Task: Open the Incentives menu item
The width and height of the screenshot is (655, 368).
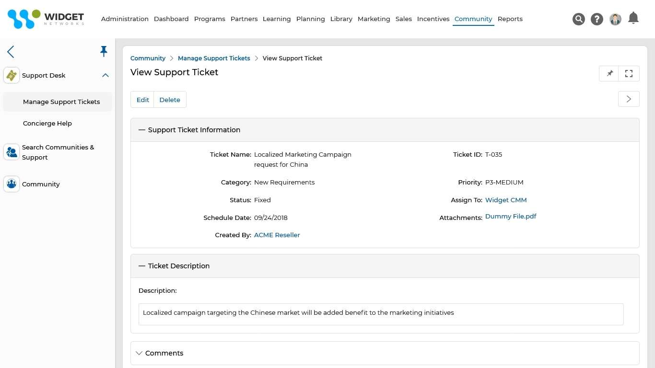Action: (433, 19)
